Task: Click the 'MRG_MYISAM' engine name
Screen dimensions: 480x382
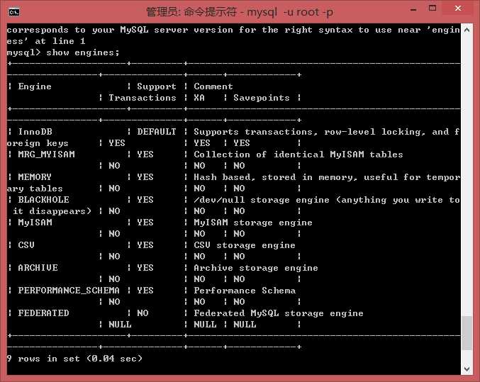Action: [46, 155]
